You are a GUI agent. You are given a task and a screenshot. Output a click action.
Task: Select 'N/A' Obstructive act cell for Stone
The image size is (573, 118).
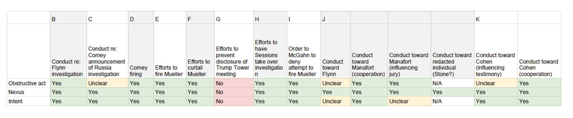452,83
